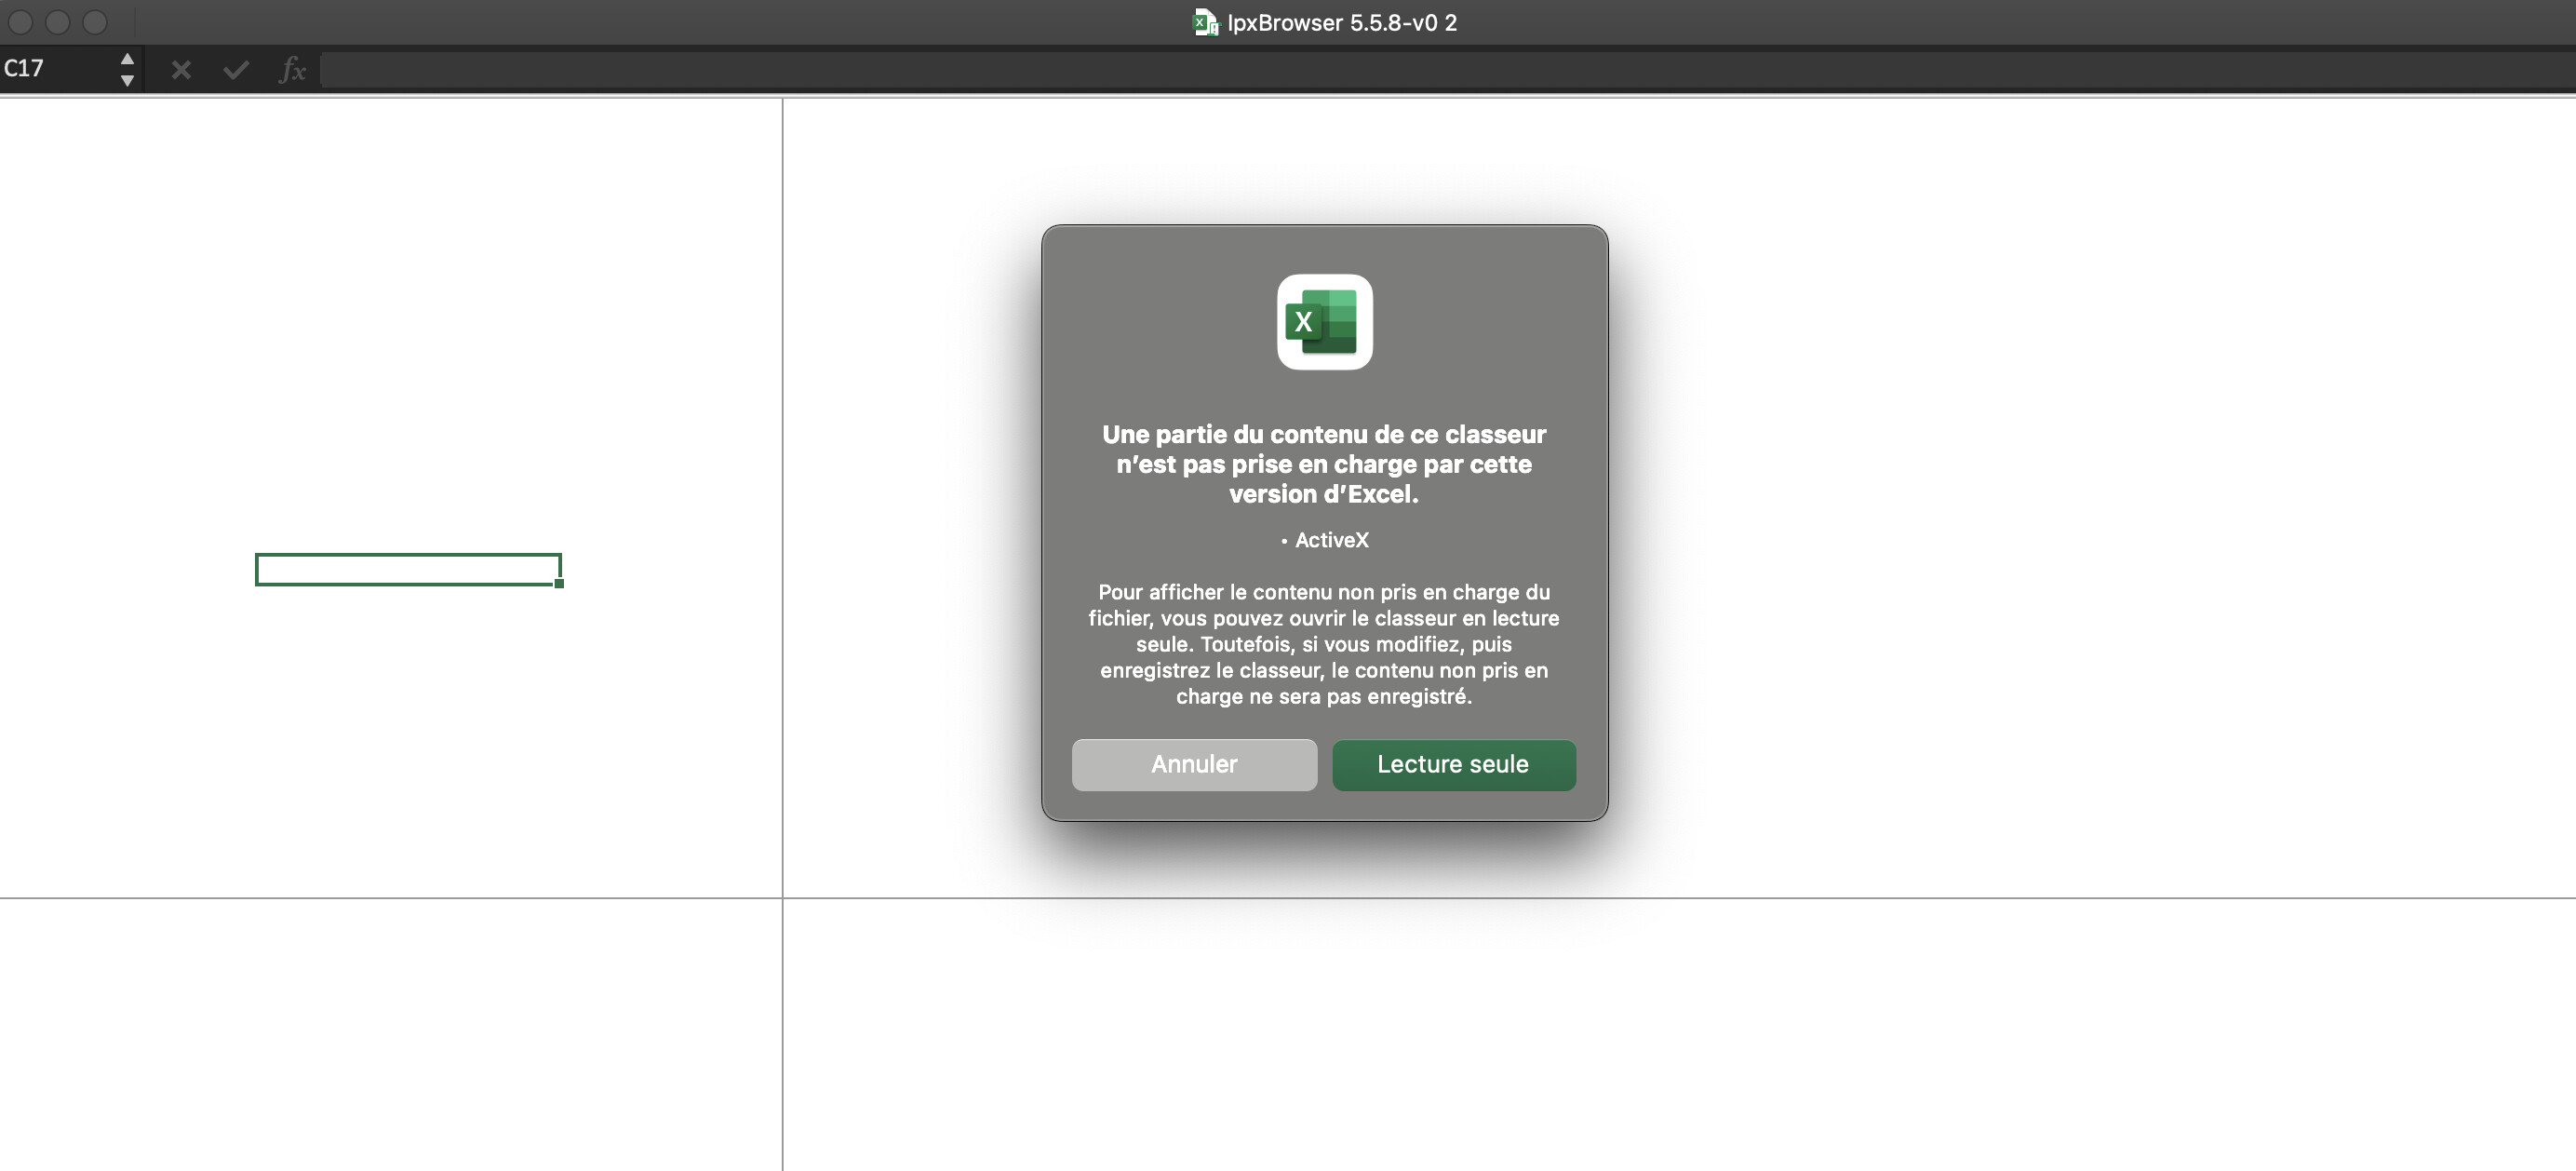Click the Annuler button in dialog

click(1194, 765)
